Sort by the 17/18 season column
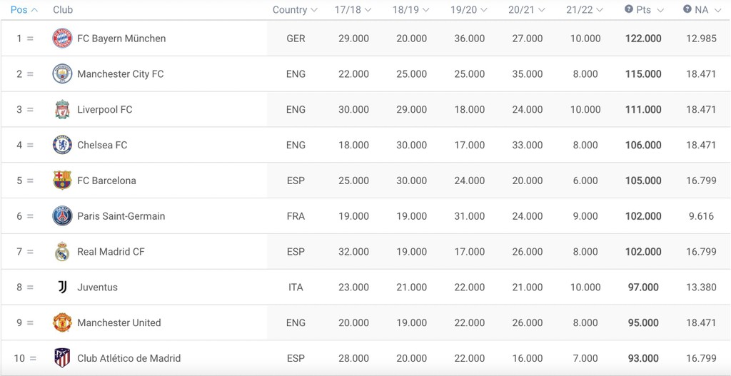The image size is (731, 376). click(x=353, y=10)
